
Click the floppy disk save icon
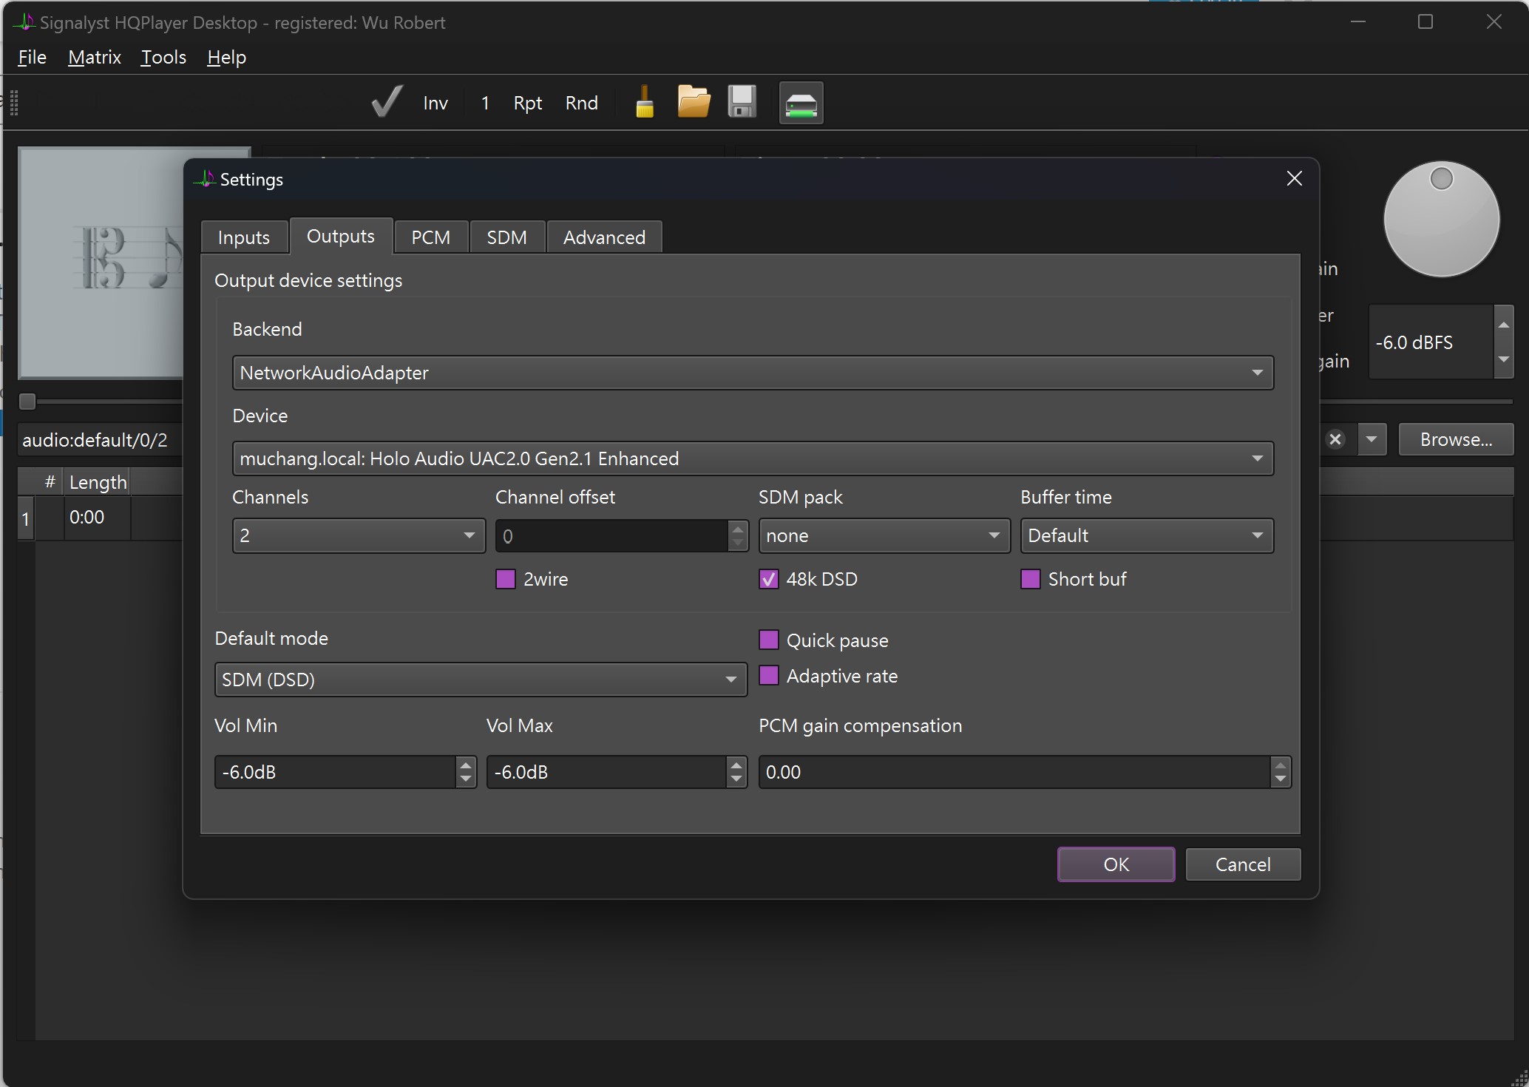point(742,102)
